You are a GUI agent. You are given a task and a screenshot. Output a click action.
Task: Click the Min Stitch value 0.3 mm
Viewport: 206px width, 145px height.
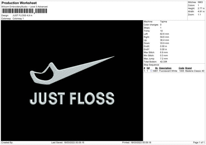pos(164,56)
